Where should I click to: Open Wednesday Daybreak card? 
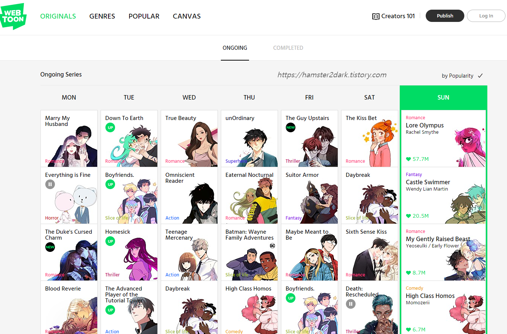coord(189,308)
